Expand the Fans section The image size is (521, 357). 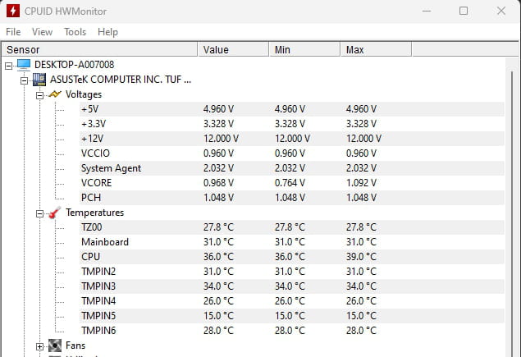tap(39, 346)
